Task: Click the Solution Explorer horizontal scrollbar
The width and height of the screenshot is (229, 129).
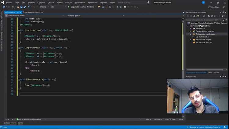Action: (x=205, y=70)
